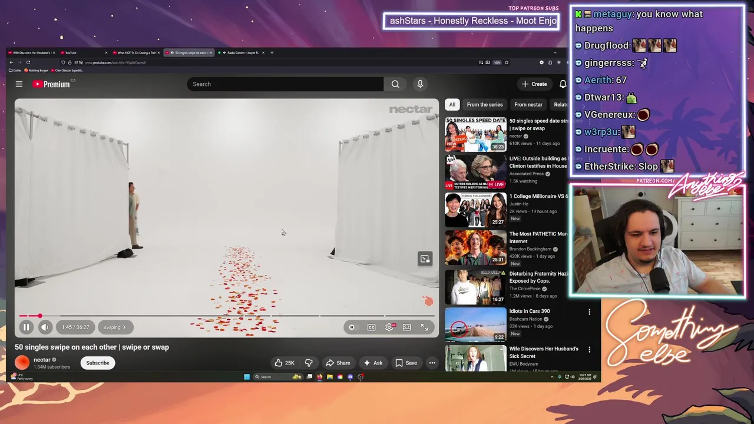Activate voice search microphone
Screen dimensions: 754x424
click(x=420, y=84)
